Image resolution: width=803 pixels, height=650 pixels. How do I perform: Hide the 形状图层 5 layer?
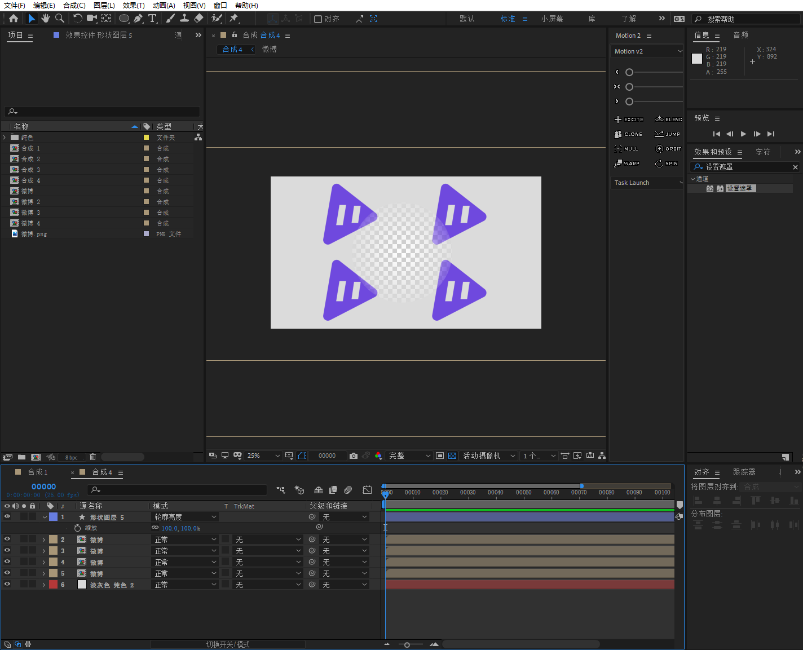7,516
